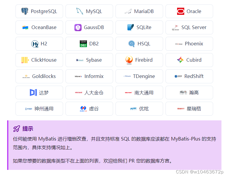Screen dimensions: 228x177
Task: Click the MySQL dolphin icon
Action: 80,11
